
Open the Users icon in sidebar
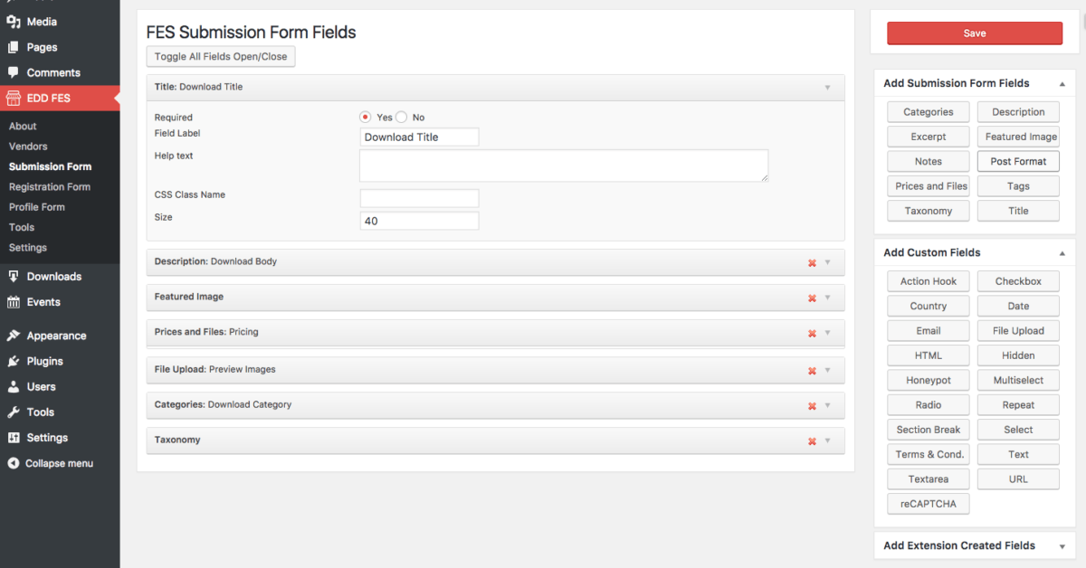point(14,386)
